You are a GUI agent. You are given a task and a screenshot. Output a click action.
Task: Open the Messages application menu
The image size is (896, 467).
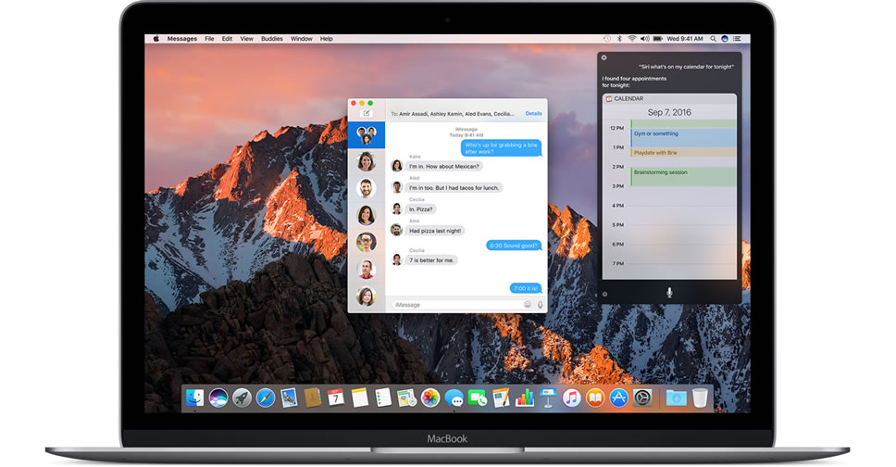[181, 39]
